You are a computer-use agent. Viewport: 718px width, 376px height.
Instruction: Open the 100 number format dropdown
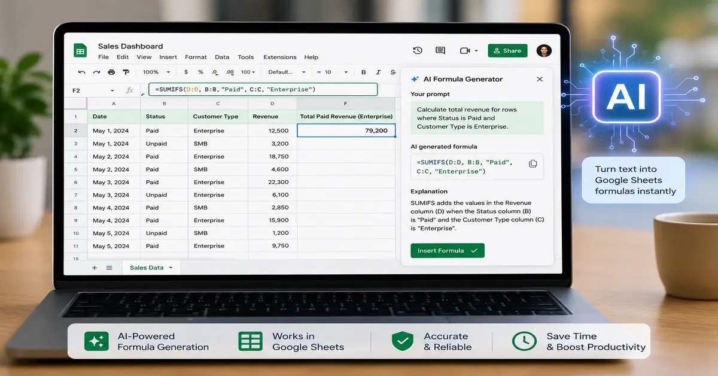click(248, 72)
